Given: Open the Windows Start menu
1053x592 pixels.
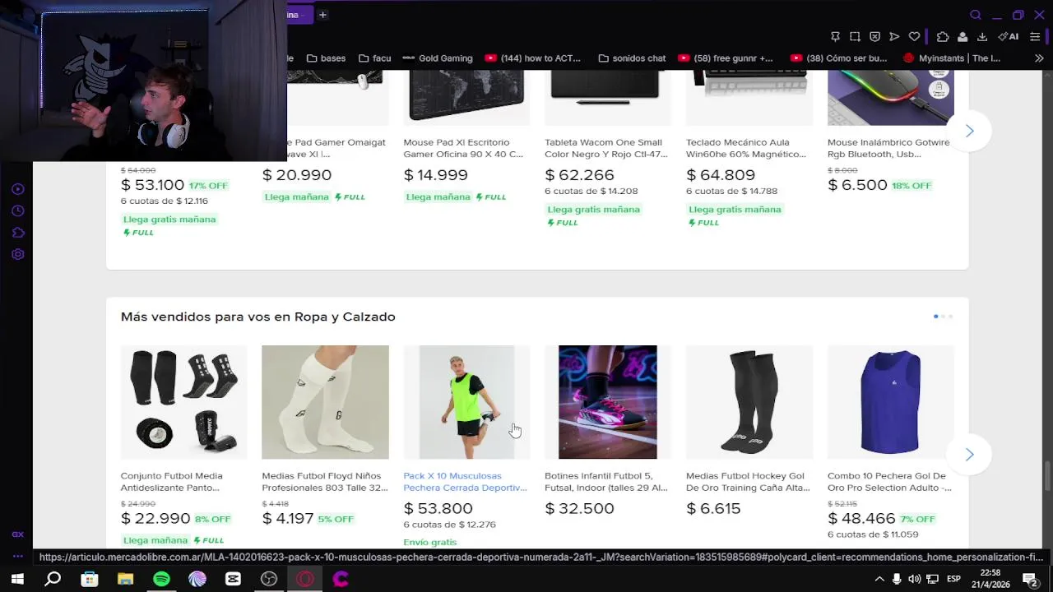Looking at the screenshot, I should (x=16, y=579).
